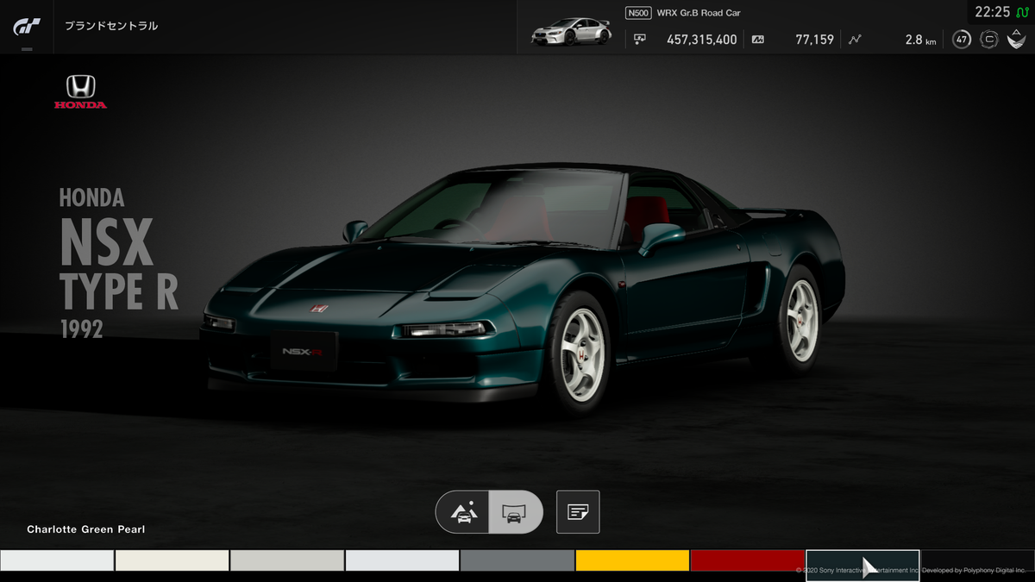Click the TYPE R title text
1035x582 pixels.
click(x=119, y=291)
